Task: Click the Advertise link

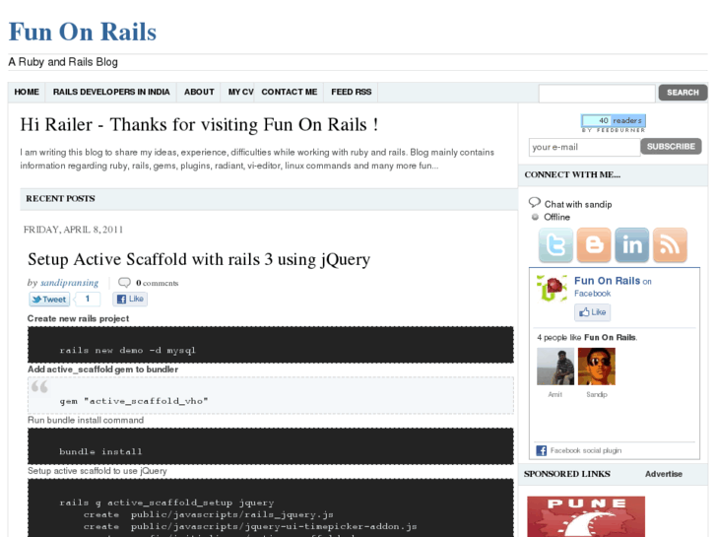Action: pyautogui.click(x=664, y=474)
